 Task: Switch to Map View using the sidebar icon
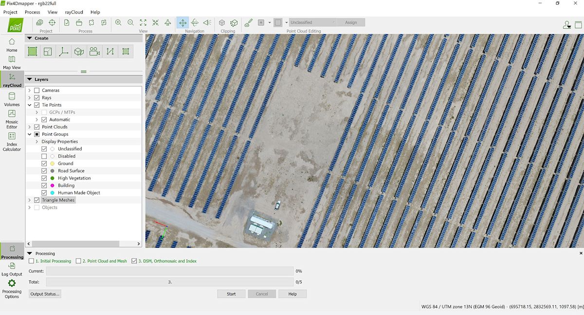pyautogui.click(x=12, y=62)
